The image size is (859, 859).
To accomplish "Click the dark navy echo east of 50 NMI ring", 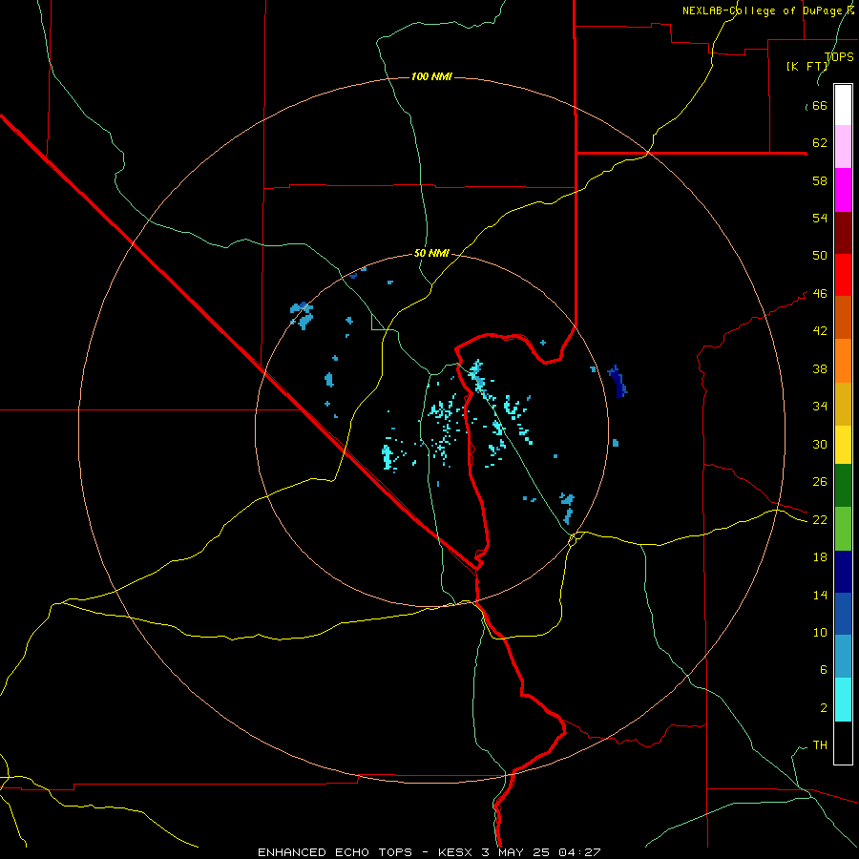I will pyautogui.click(x=618, y=381).
